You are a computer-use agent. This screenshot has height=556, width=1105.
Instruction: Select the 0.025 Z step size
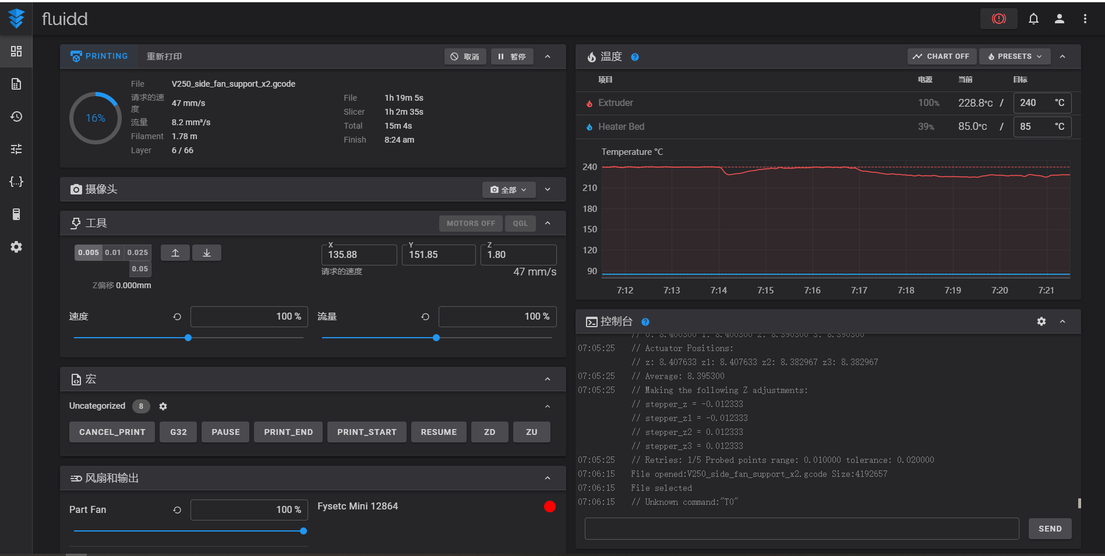coord(137,253)
